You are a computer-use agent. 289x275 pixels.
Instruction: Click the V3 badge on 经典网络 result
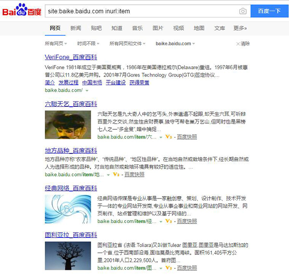(x=169, y=221)
